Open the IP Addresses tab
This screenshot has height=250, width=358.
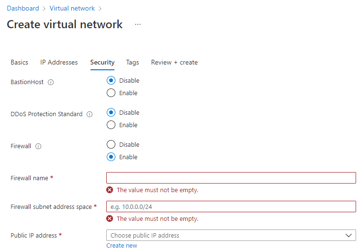[x=59, y=62]
